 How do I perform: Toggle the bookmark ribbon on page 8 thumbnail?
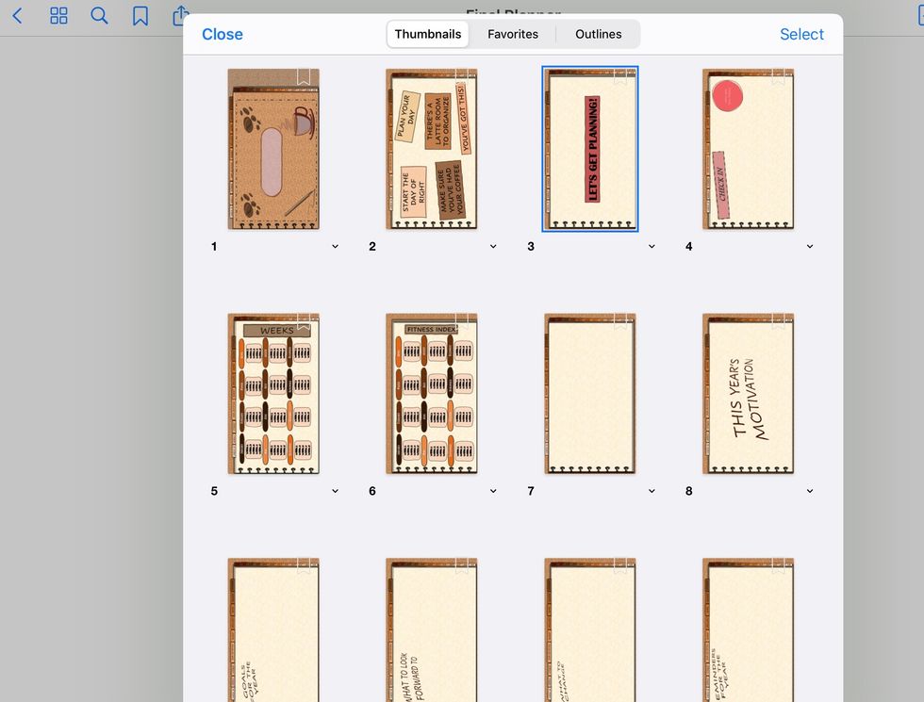click(779, 321)
